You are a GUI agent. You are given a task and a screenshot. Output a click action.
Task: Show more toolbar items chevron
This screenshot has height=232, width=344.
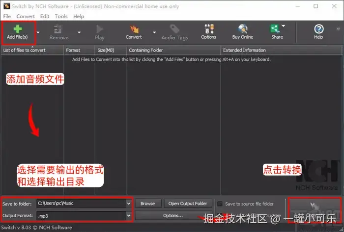pyautogui.click(x=338, y=28)
